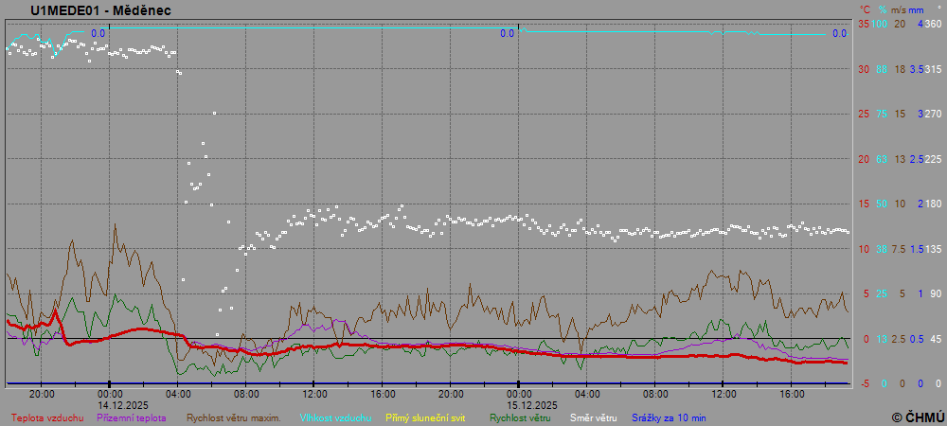947x426 pixels.
Task: Select the 'Přízemní teplota' purple legend entry
Action: 131,417
